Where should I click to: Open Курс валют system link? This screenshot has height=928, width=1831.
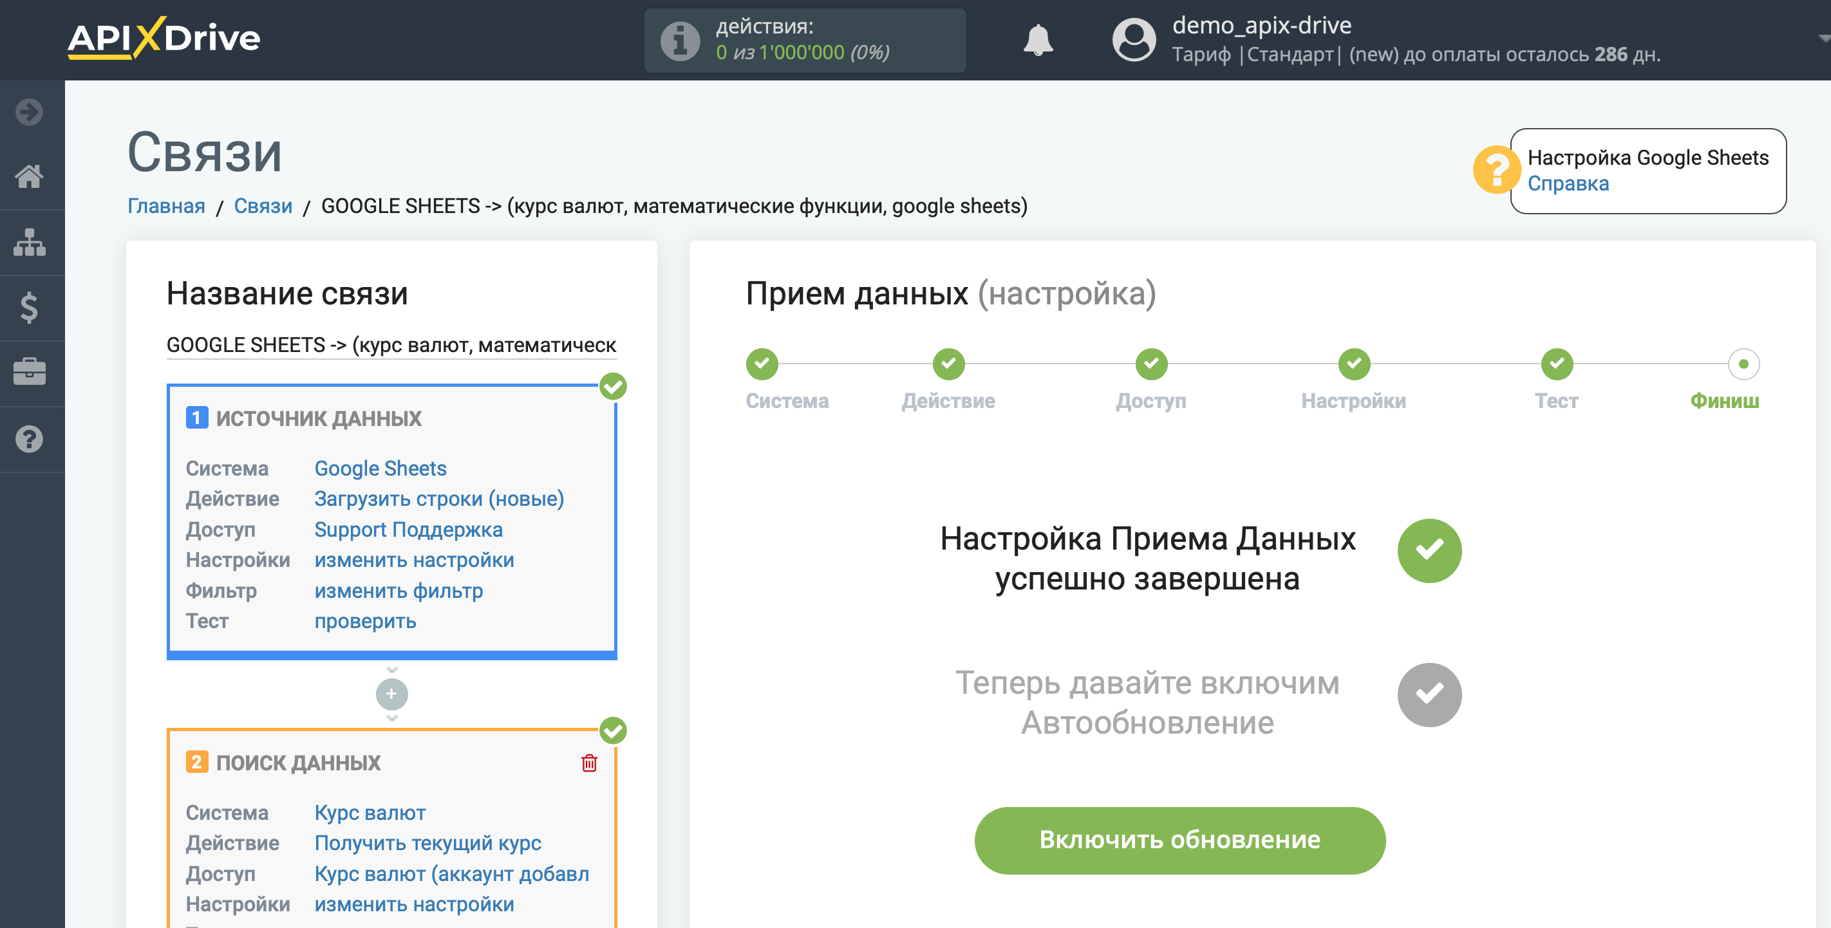pos(370,812)
